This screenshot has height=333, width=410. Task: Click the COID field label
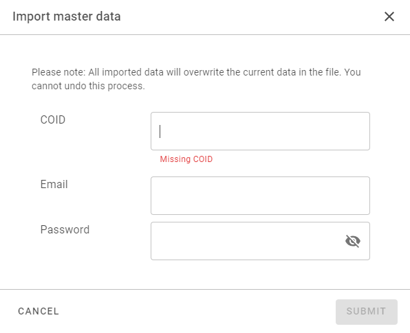[x=53, y=119]
